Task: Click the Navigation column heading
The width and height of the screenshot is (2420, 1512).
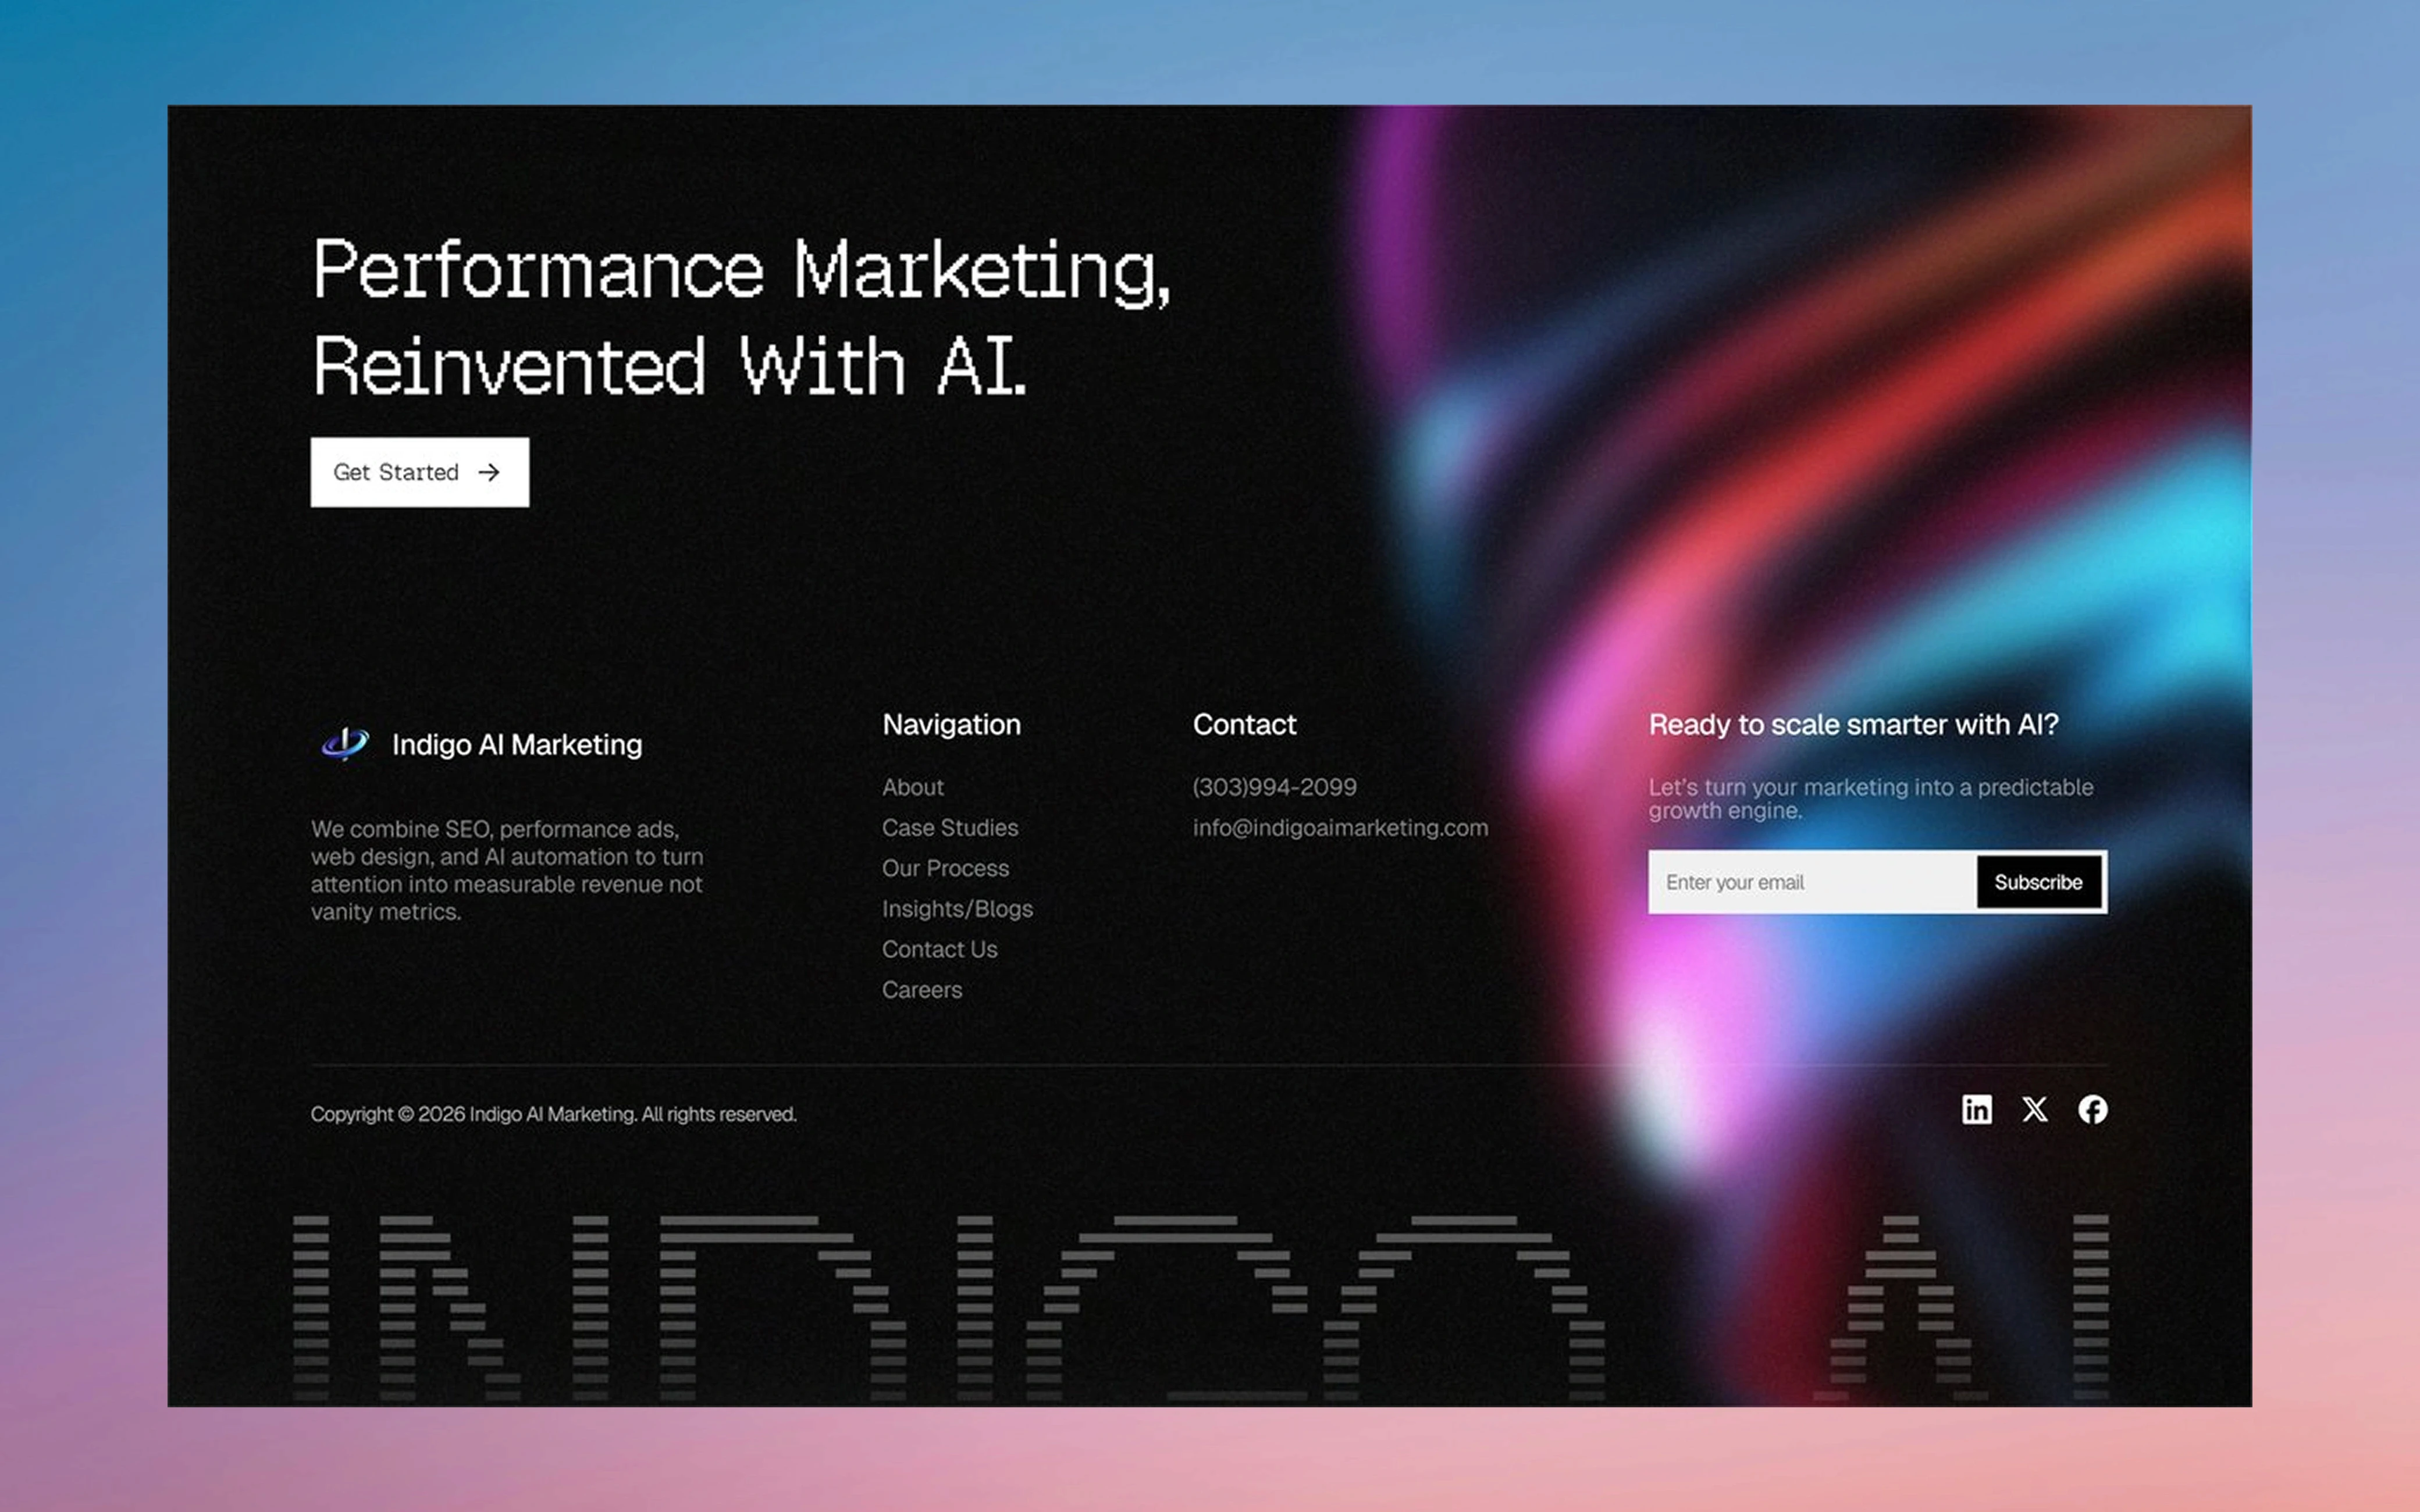Action: point(951,724)
